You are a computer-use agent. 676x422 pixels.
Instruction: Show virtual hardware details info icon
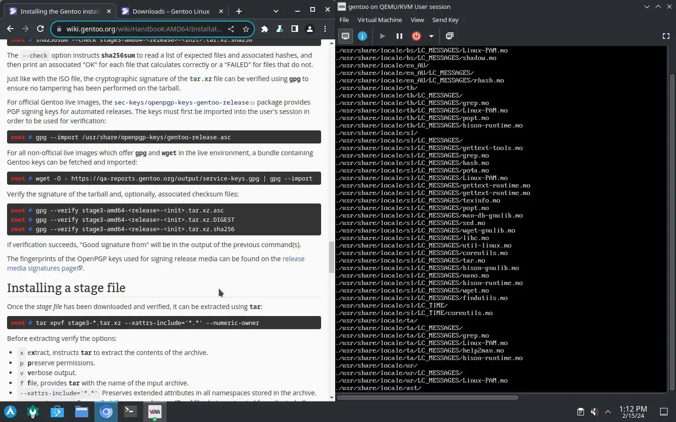(x=362, y=36)
